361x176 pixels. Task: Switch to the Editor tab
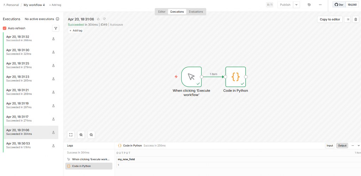pos(161,12)
